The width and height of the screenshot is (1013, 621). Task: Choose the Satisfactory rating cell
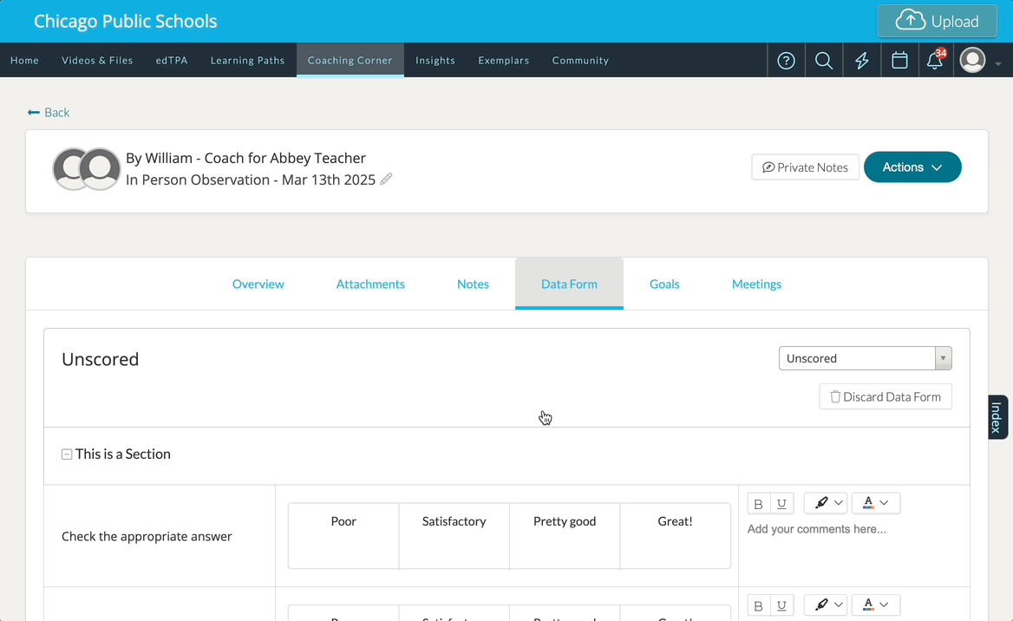tap(454, 535)
